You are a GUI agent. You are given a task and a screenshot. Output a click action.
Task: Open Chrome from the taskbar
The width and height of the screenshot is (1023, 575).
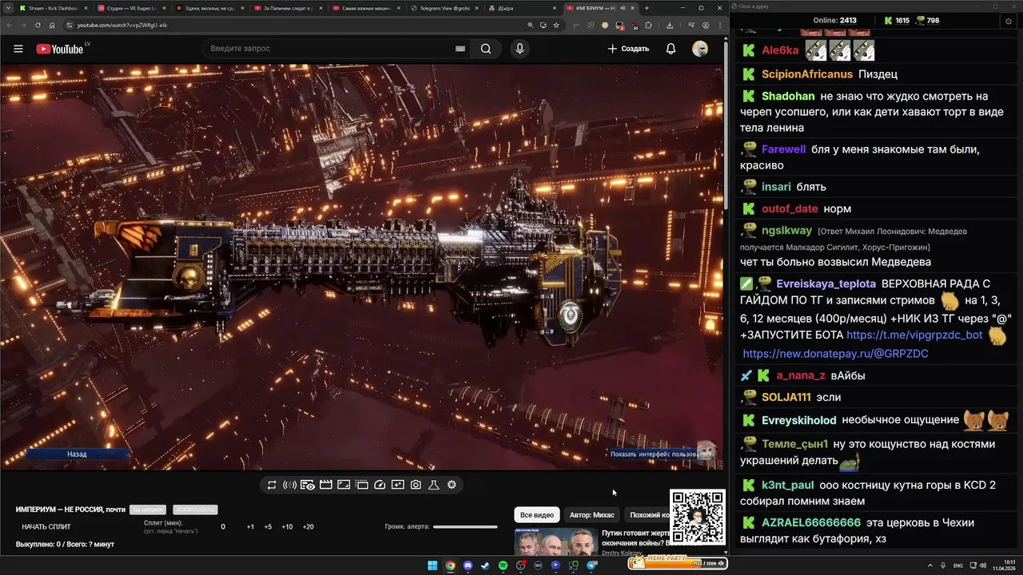[x=450, y=565]
